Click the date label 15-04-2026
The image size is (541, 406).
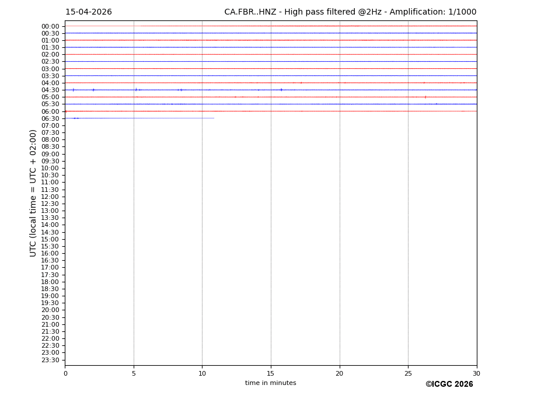click(89, 12)
